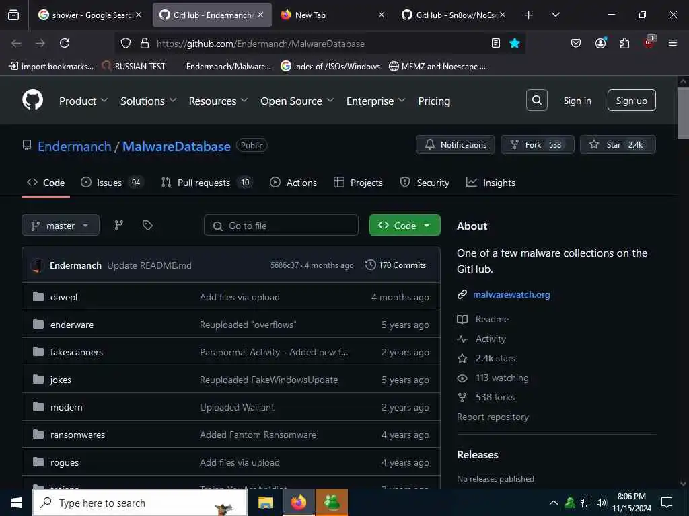The width and height of the screenshot is (689, 516).
Task: Click the padlock site info icon
Action: [144, 43]
